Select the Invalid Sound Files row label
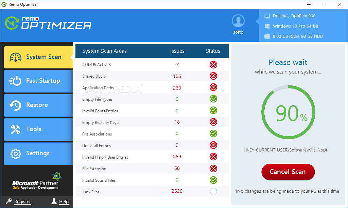This screenshot has width=348, height=208. pyautogui.click(x=99, y=180)
